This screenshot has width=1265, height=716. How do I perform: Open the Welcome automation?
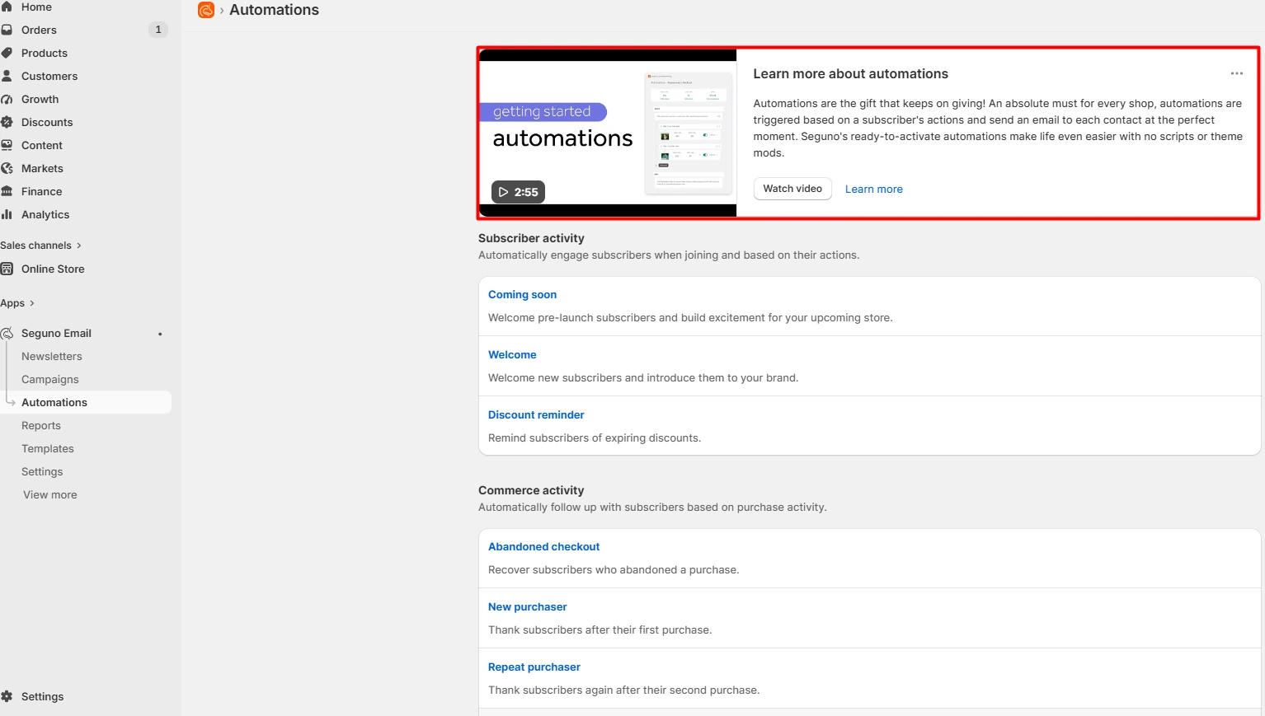point(512,354)
